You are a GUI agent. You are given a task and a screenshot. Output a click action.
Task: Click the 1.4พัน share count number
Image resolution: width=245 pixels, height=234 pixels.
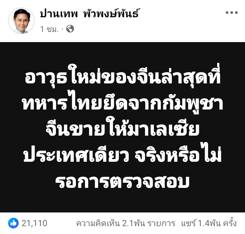(x=209, y=223)
